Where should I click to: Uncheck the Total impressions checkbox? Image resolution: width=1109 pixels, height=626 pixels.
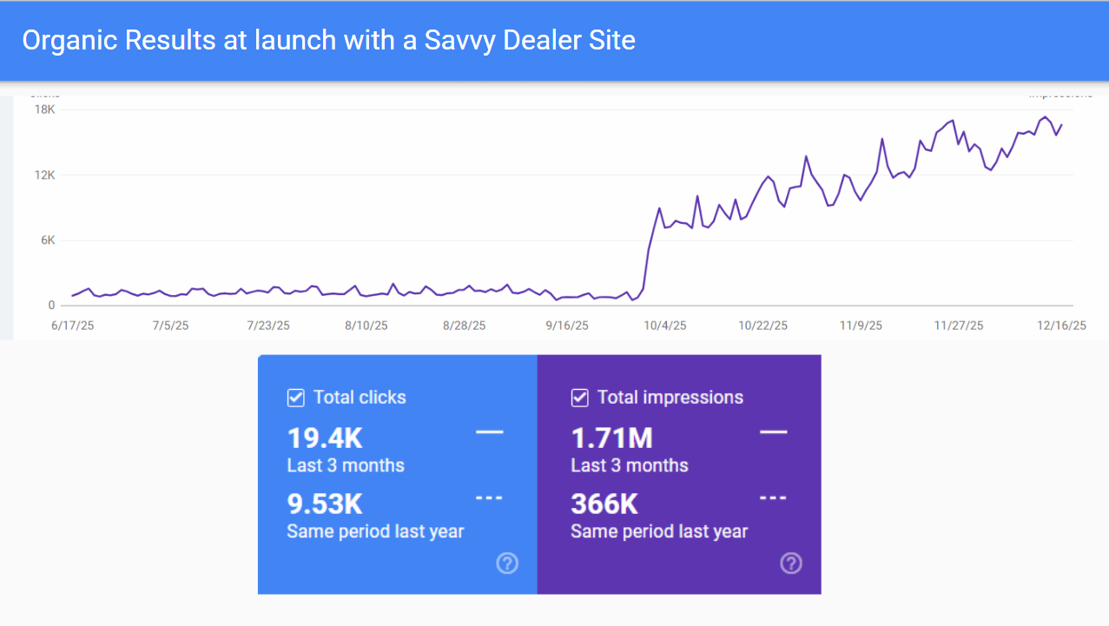(x=579, y=398)
